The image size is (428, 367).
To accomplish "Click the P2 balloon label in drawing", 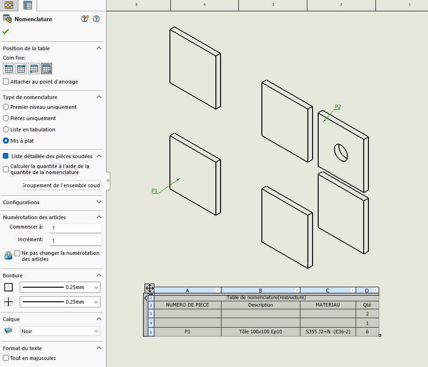I will [338, 107].
